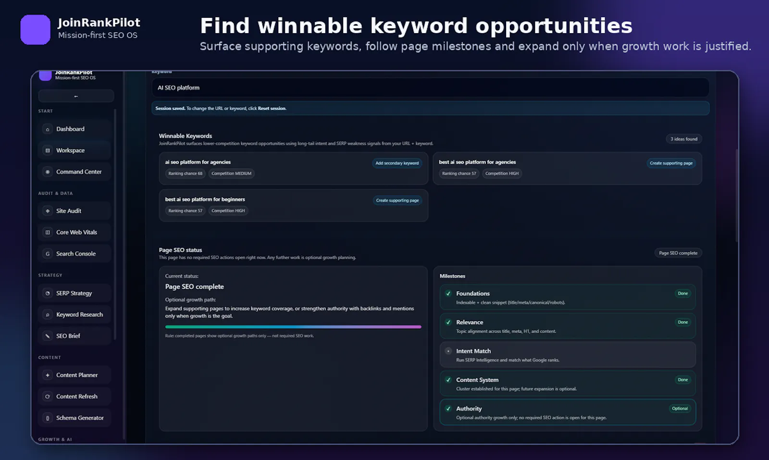Open Keyword Research in sidebar
The height and width of the screenshot is (460, 769).
tap(74, 315)
